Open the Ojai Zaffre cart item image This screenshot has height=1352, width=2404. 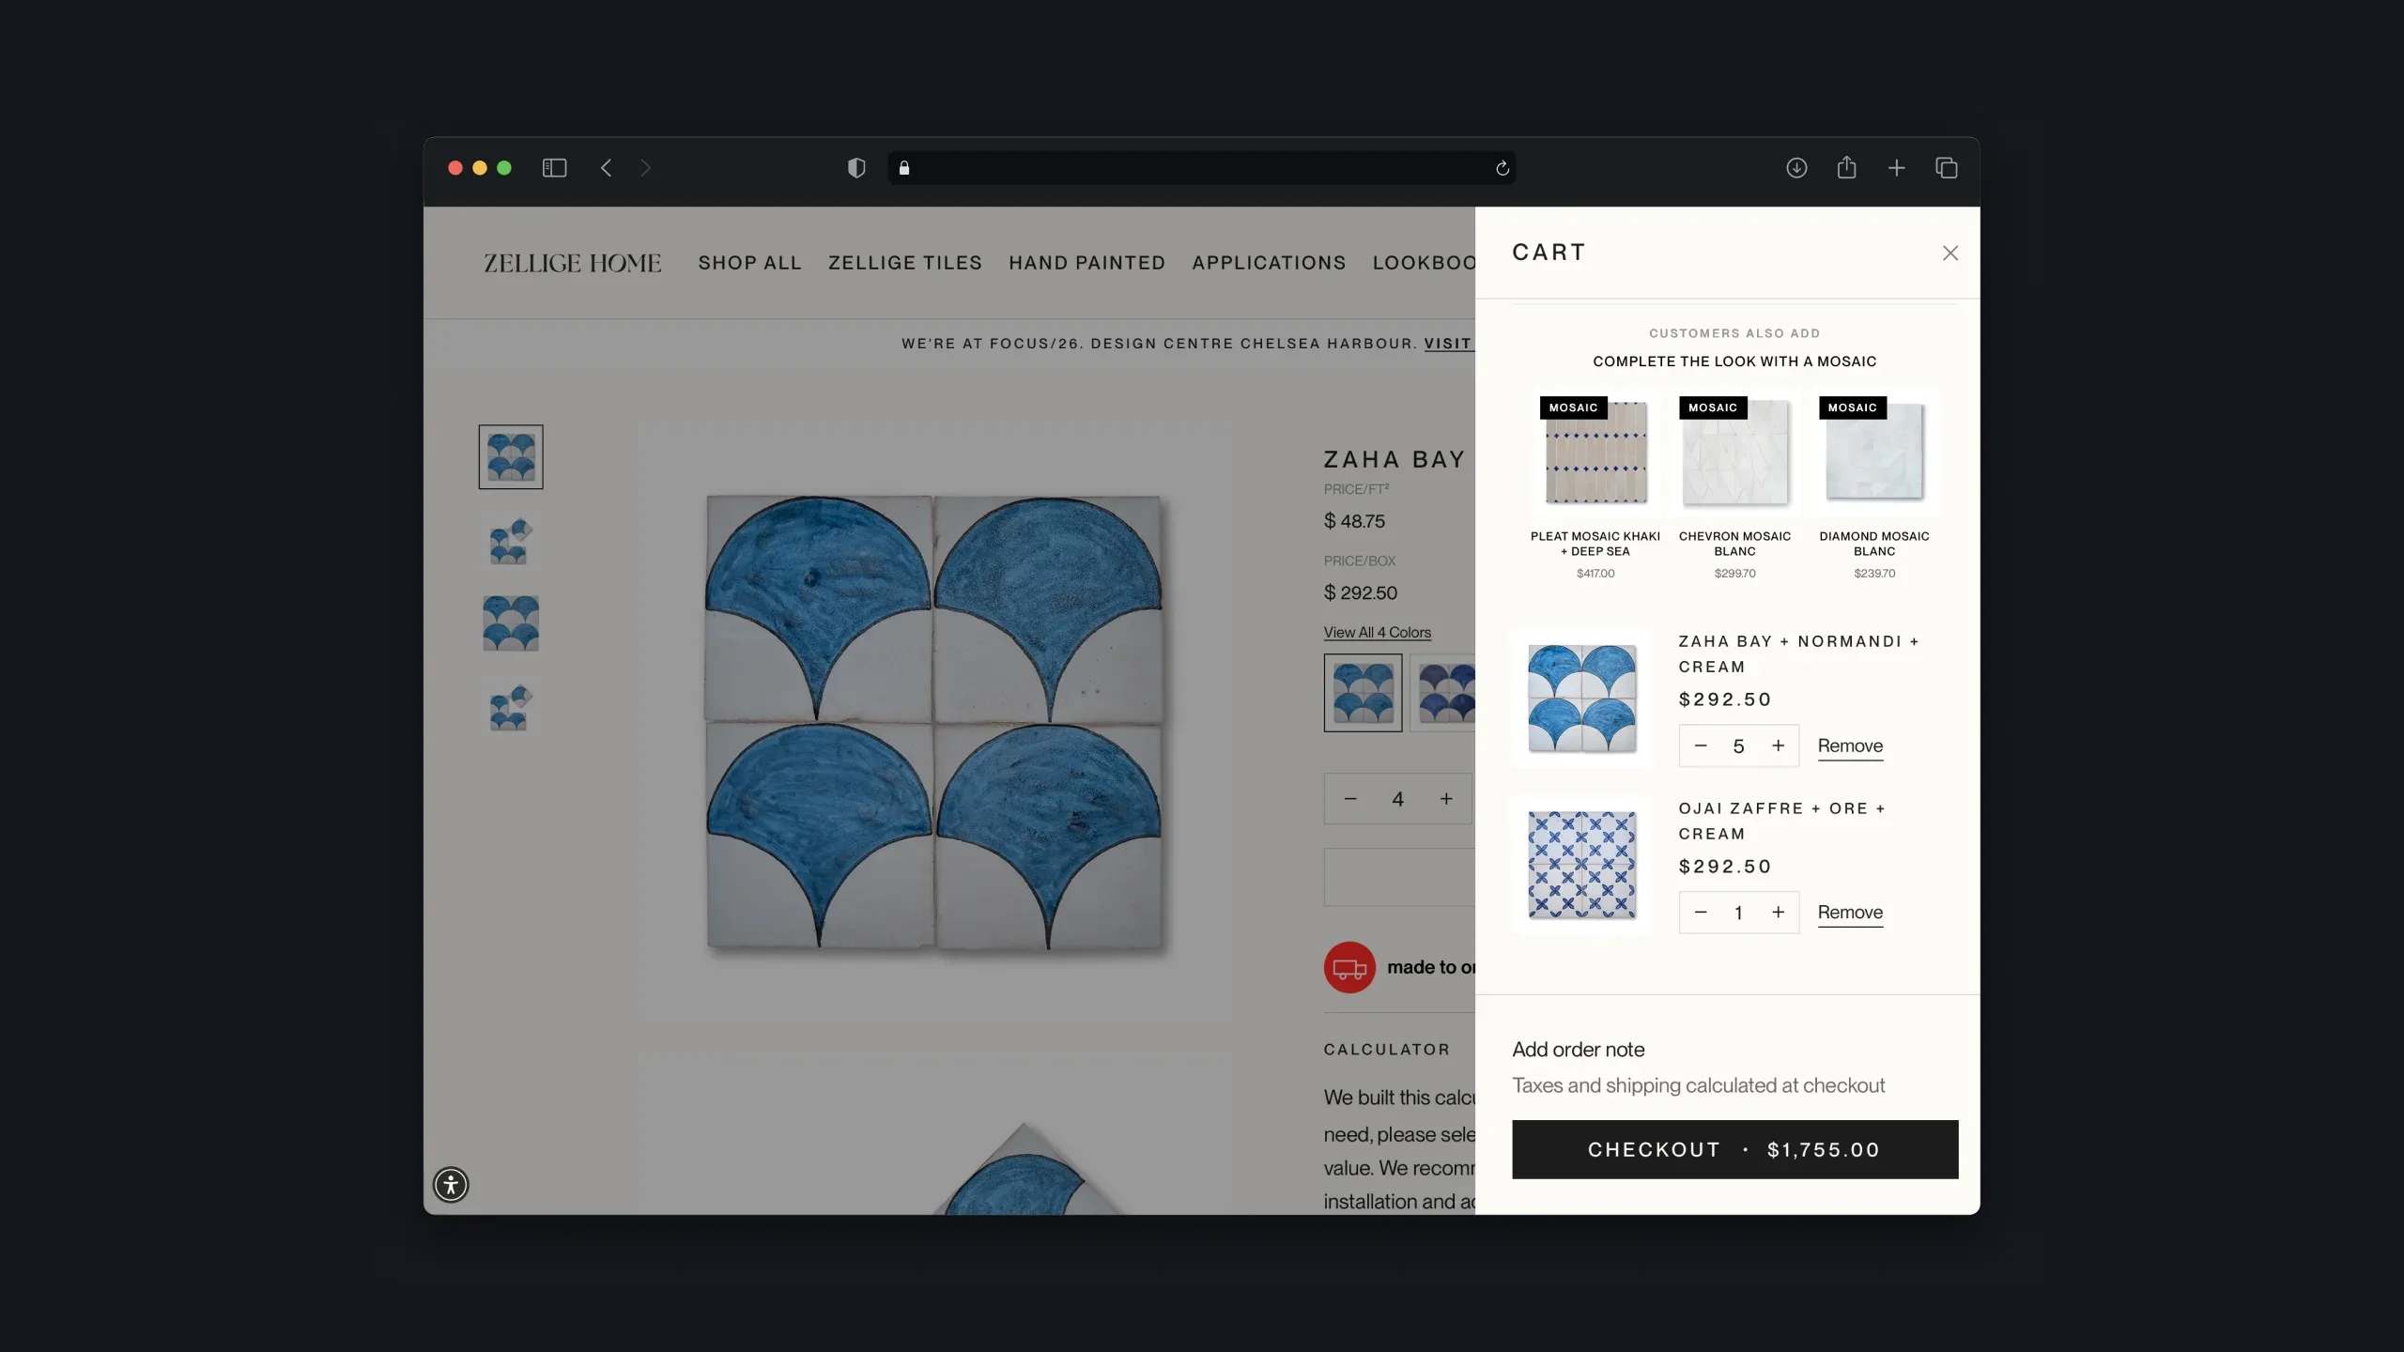click(1581, 866)
